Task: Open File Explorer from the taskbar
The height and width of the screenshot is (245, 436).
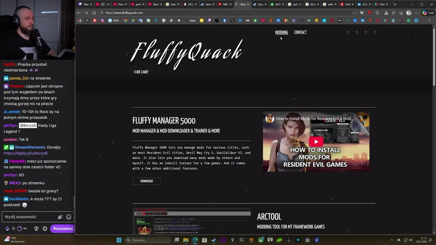Action: 186,240
